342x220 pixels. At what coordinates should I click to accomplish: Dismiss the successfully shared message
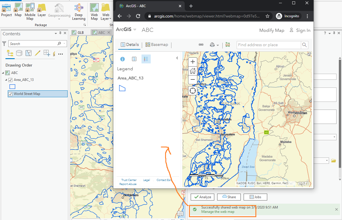pyautogui.click(x=336, y=209)
